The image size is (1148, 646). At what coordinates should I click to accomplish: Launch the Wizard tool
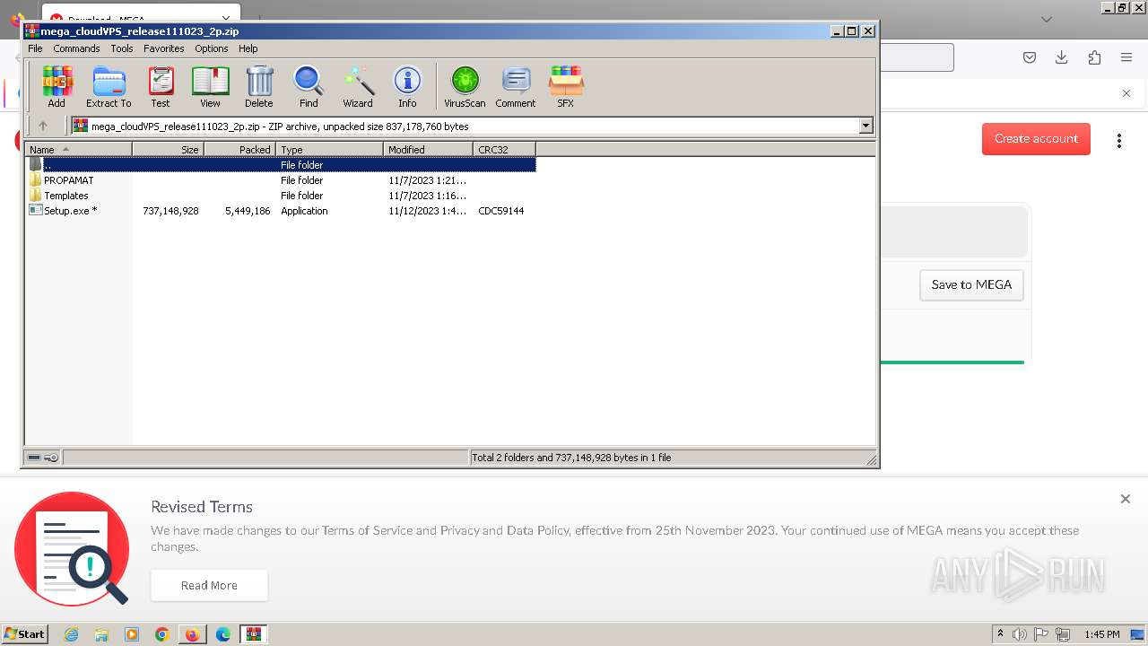click(x=358, y=87)
